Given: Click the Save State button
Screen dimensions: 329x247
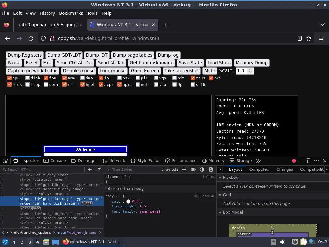Looking at the screenshot, I should (x=190, y=63).
